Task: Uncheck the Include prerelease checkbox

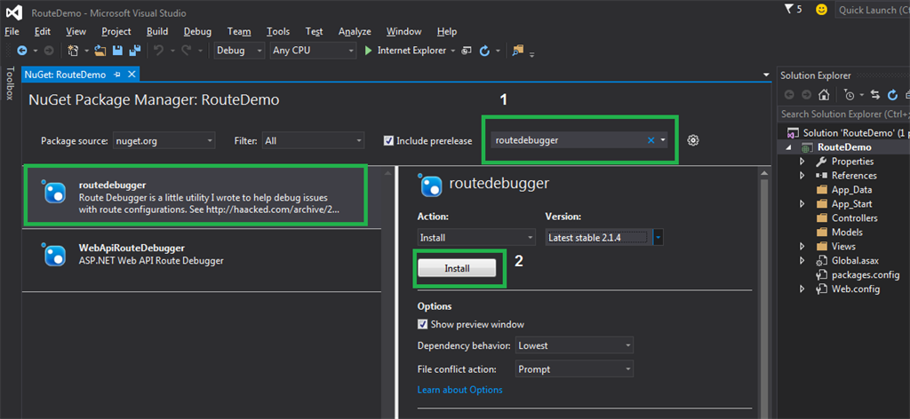Action: point(388,140)
